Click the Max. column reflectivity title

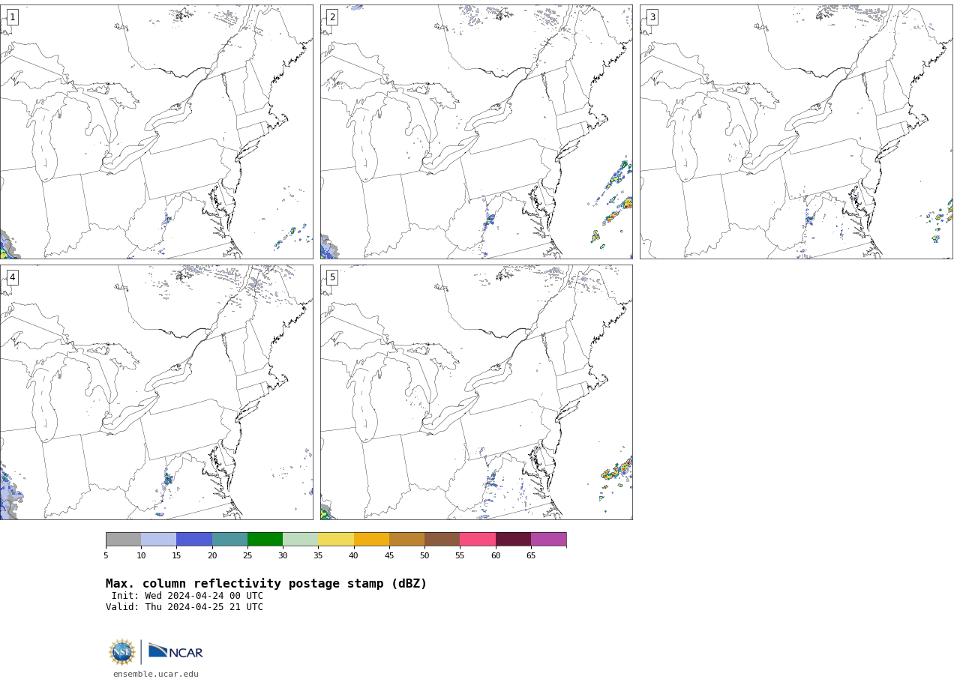tap(266, 584)
